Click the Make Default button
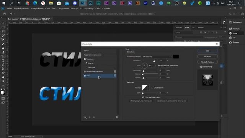The width and height of the screenshot is (245, 138). (141, 101)
